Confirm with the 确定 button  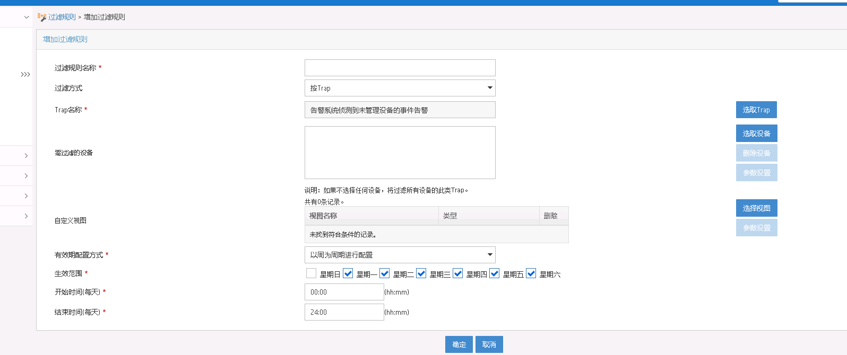[459, 344]
